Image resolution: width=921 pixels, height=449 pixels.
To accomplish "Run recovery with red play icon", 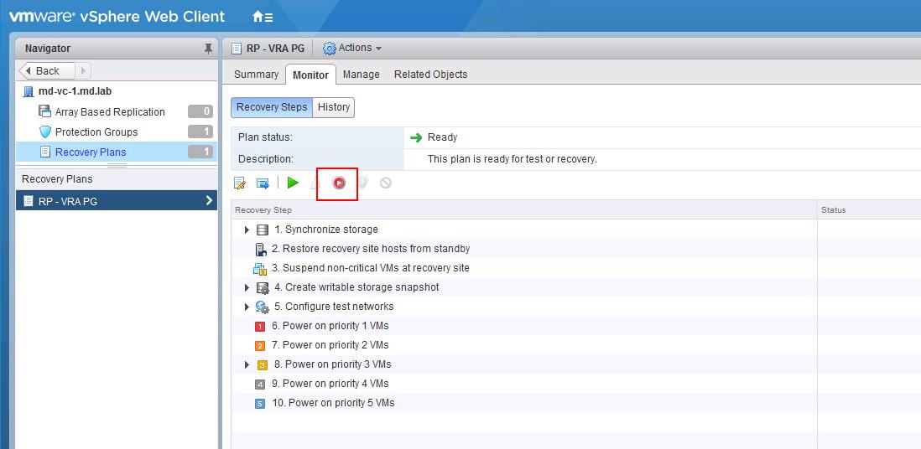I will click(338, 183).
